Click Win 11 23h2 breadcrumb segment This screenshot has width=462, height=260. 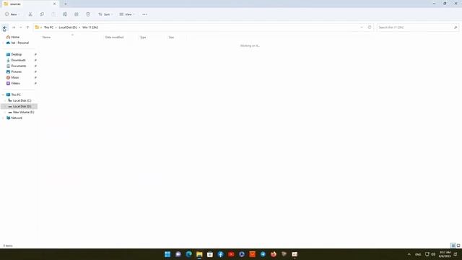click(x=90, y=27)
